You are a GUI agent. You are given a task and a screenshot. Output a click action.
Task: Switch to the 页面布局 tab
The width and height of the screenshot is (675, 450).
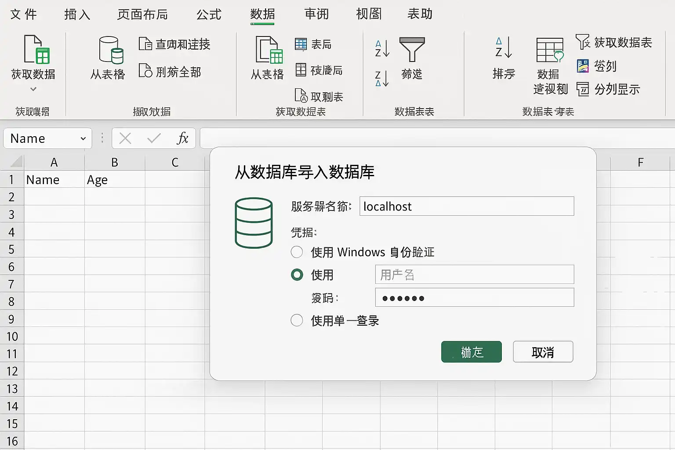pyautogui.click(x=142, y=15)
